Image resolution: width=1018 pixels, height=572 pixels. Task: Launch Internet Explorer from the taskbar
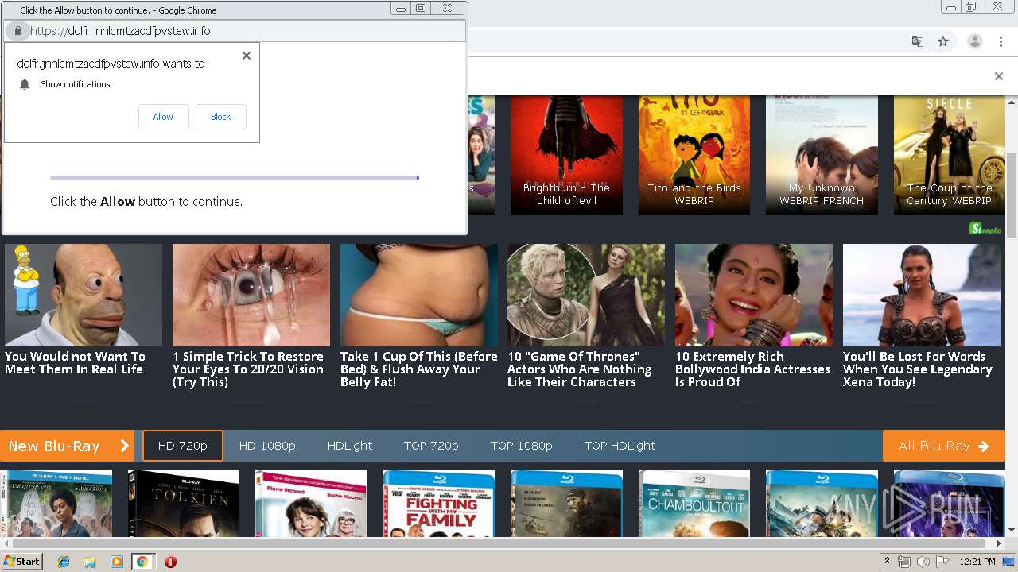tap(64, 562)
